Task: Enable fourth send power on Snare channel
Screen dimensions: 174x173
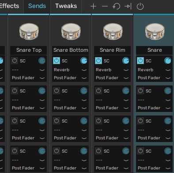Action: (140, 151)
